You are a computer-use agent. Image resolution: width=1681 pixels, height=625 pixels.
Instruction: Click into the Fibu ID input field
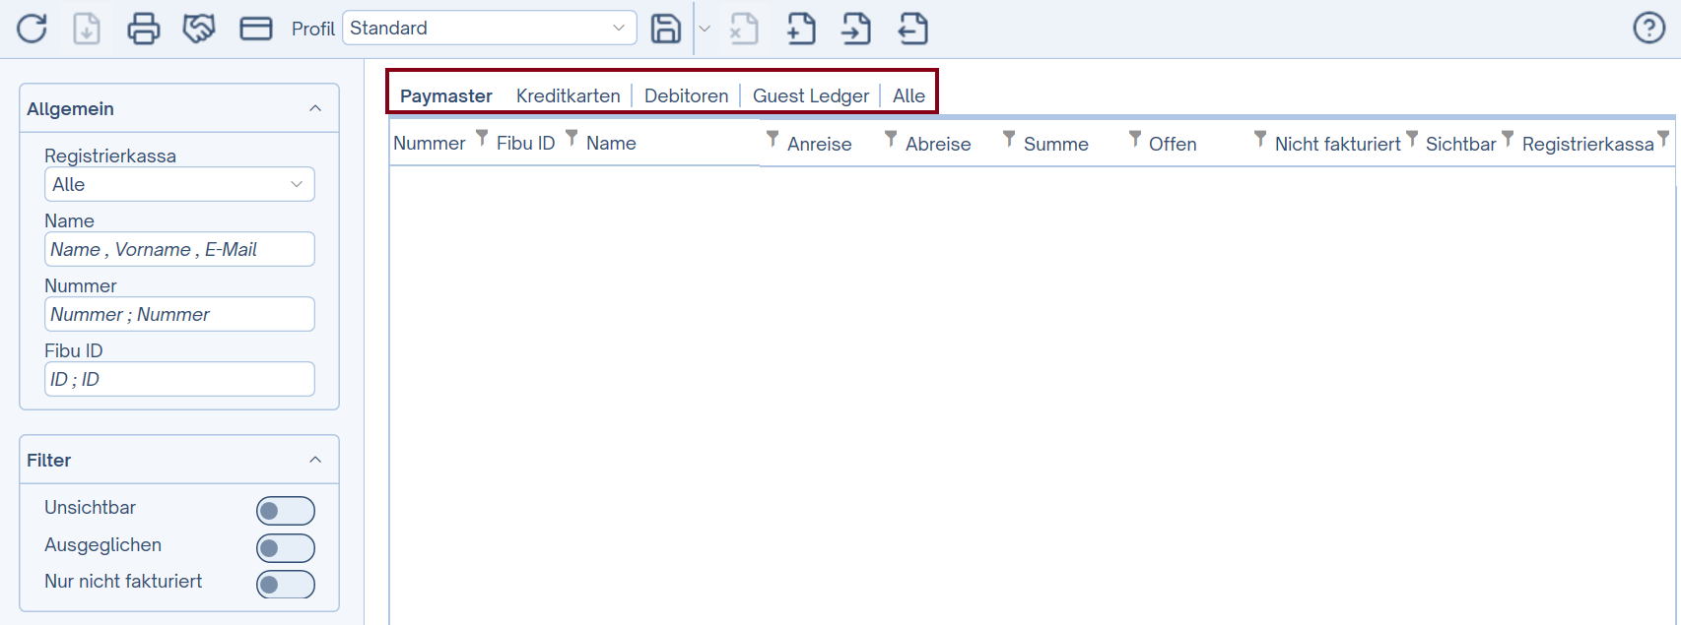pyautogui.click(x=179, y=379)
